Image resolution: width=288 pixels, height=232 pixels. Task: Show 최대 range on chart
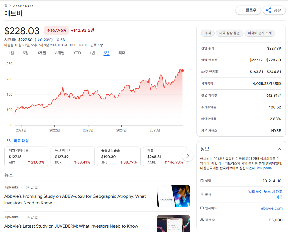tap(122, 53)
